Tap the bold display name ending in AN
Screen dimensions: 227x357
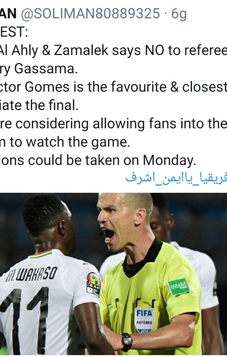click(x=8, y=14)
